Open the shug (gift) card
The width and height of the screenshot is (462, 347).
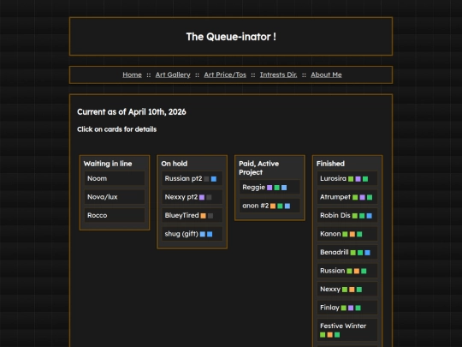[192, 234]
